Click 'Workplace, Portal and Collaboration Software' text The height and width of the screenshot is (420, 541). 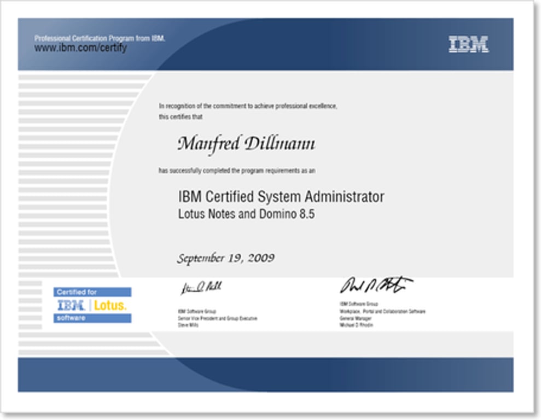point(382,311)
